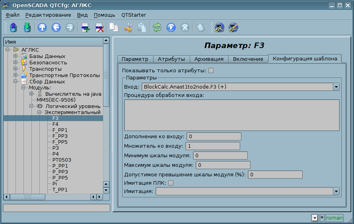
Task: Click the tree scrollbar up arrow
Action: click(106, 41)
